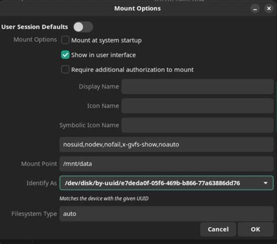277x244 pixels.
Task: Confirm with the OK button
Action: pos(255,229)
